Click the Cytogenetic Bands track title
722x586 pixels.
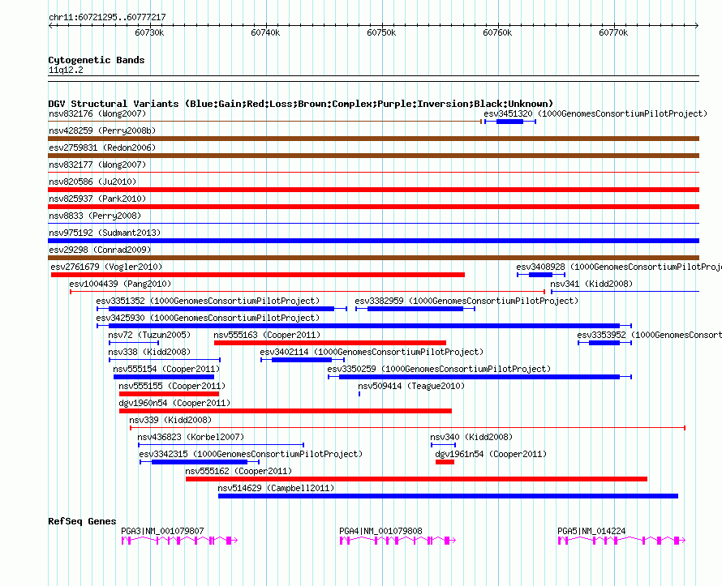(97, 60)
